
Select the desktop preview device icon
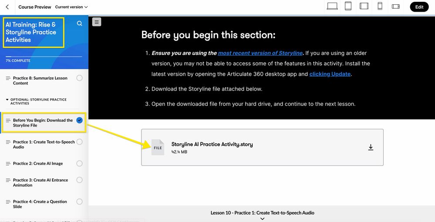tap(332, 6)
